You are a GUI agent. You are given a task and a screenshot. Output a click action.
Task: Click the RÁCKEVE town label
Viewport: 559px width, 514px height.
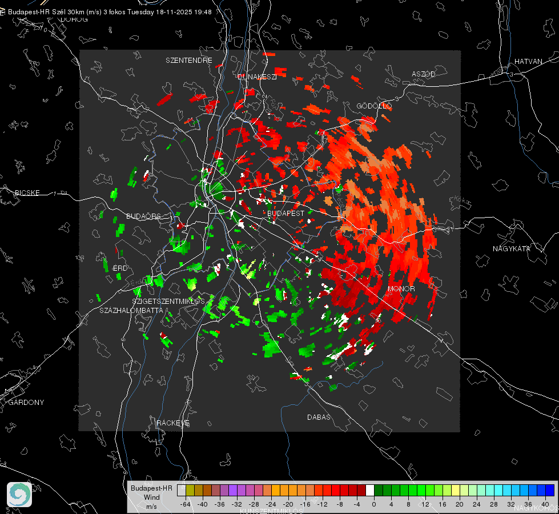[173, 423]
